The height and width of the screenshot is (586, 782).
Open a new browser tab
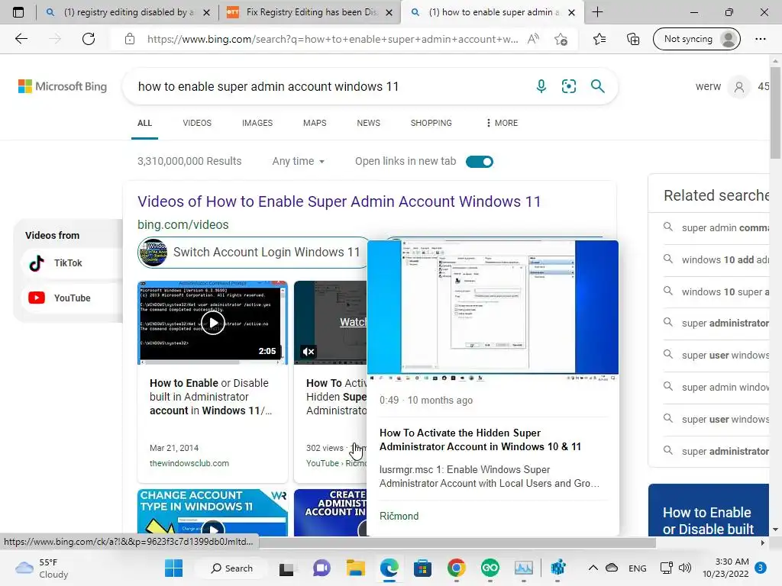597,12
